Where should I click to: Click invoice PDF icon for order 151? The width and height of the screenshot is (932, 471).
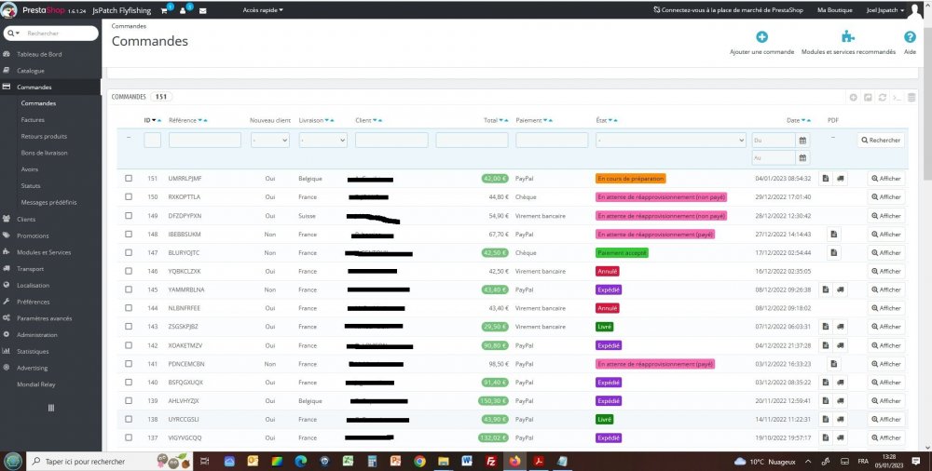(x=825, y=178)
